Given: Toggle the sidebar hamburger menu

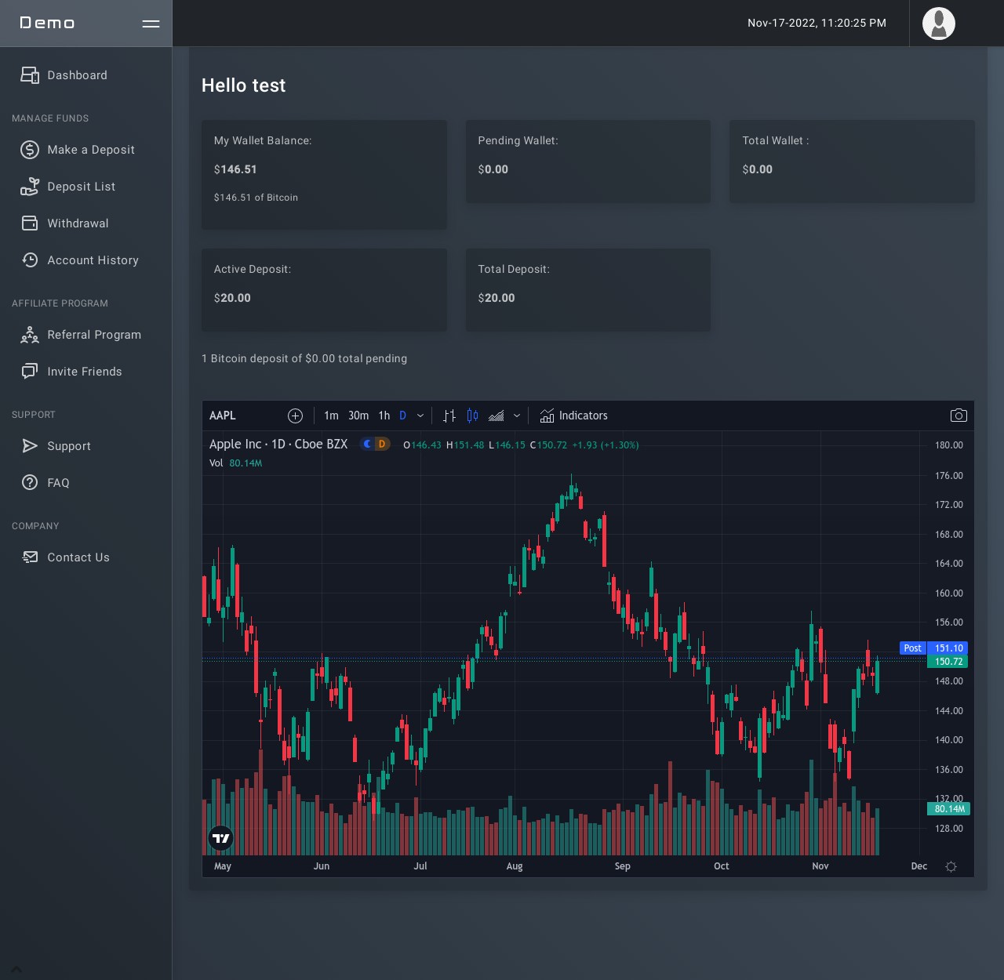Looking at the screenshot, I should pyautogui.click(x=151, y=24).
